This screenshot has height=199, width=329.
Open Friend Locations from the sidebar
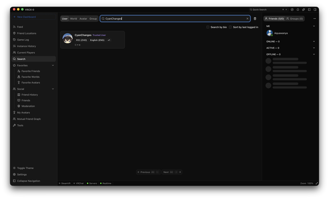pos(33,33)
